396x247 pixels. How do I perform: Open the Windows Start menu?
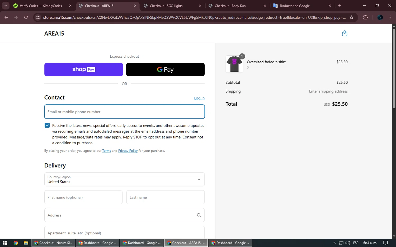(5, 243)
